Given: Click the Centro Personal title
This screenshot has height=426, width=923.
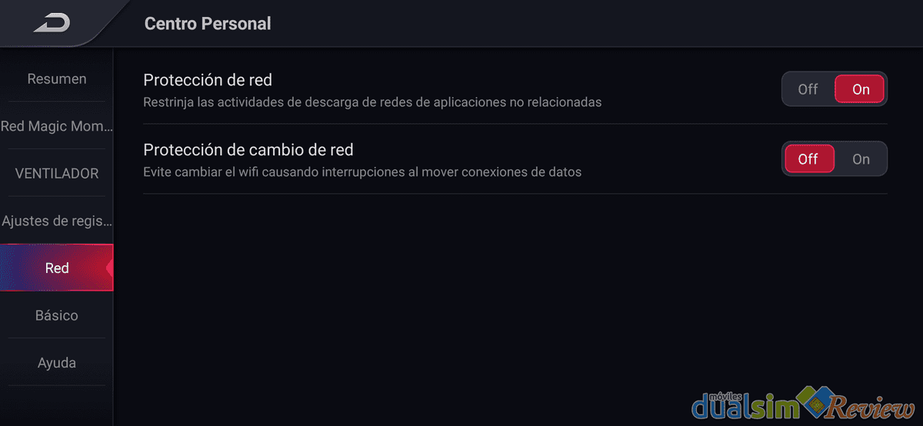Looking at the screenshot, I should click(208, 24).
